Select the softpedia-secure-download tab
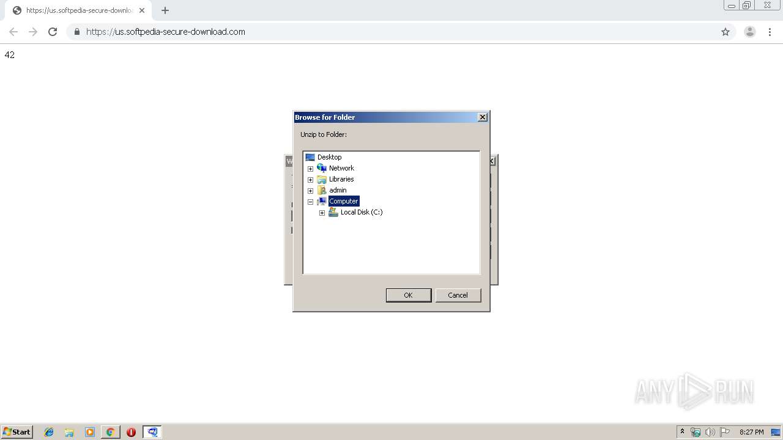 tap(78, 10)
